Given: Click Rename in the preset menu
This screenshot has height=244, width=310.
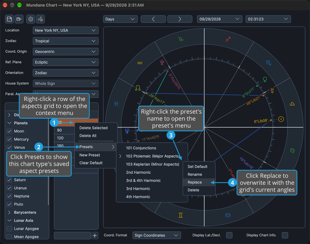Looking at the screenshot, I should pyautogui.click(x=199, y=175).
